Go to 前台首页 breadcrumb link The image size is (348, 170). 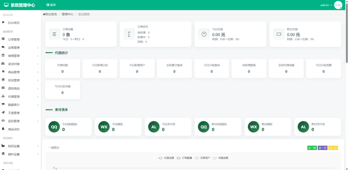[x=50, y=14]
